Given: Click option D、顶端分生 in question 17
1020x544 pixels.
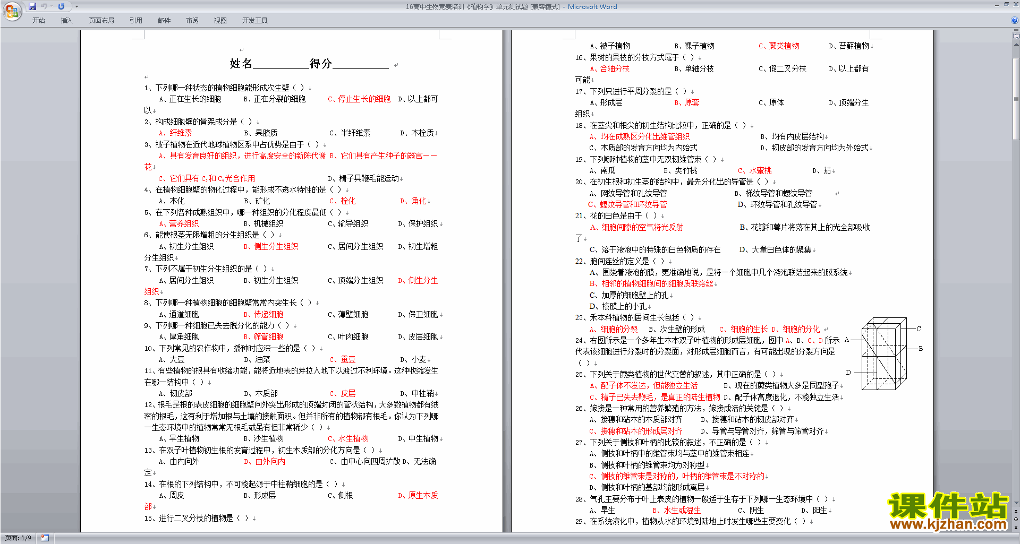Looking at the screenshot, I should point(848,103).
